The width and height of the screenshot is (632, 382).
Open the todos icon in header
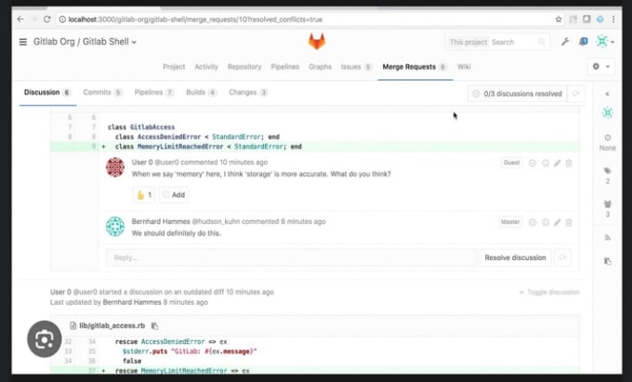point(583,42)
